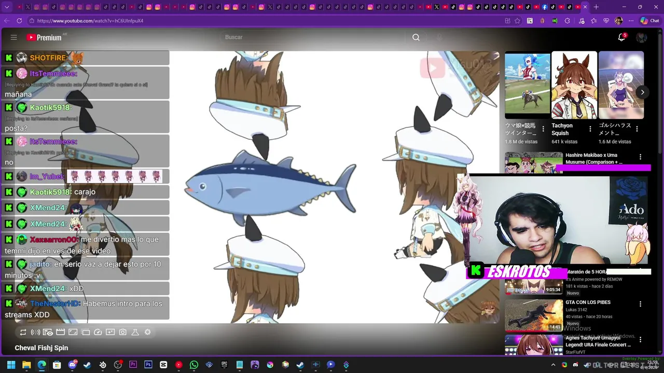The height and width of the screenshot is (373, 664).
Task: Open the YouTube account avatar menu
Action: 642,37
